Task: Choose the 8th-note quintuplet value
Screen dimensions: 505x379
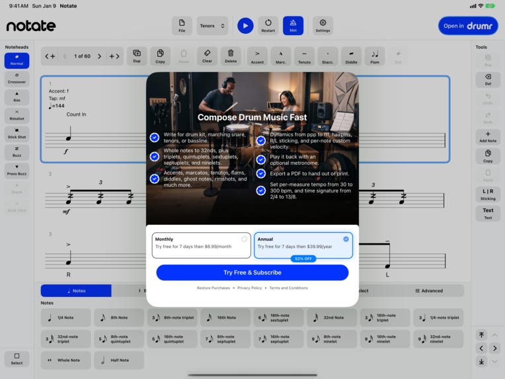Action: tap(119, 339)
